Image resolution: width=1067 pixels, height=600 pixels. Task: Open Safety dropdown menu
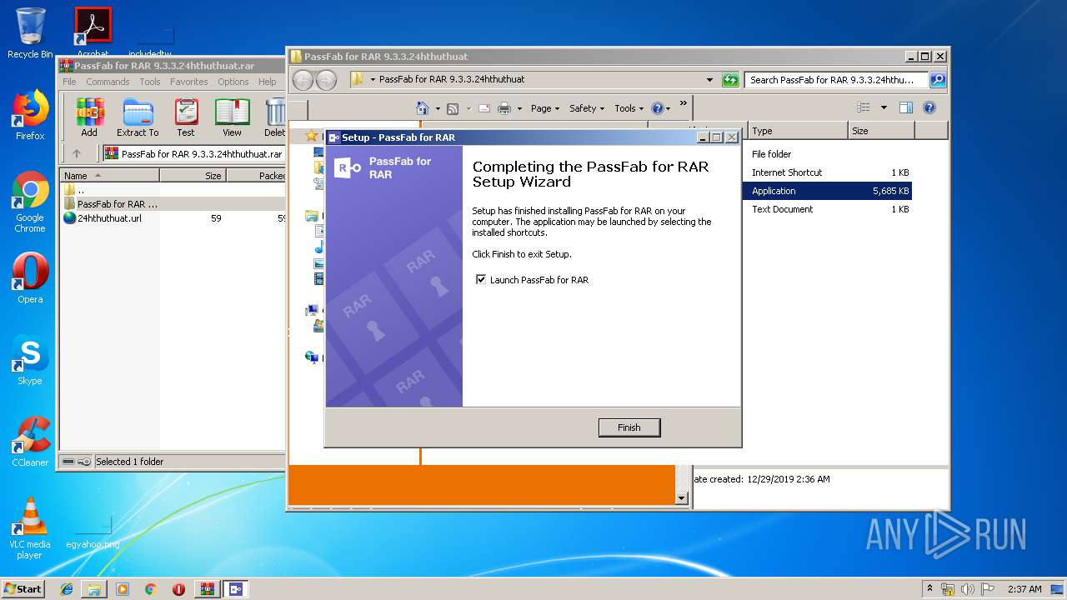coord(587,108)
